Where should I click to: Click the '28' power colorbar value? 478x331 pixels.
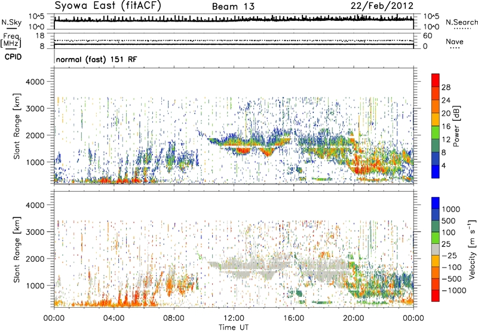point(446,87)
